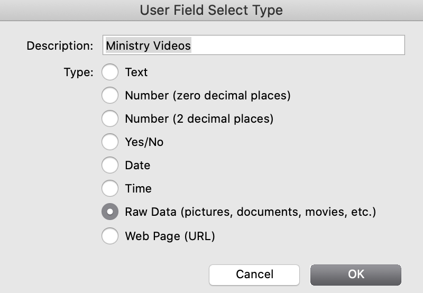The height and width of the screenshot is (293, 423).
Task: Click the "Date" option label text
Action: click(x=137, y=166)
